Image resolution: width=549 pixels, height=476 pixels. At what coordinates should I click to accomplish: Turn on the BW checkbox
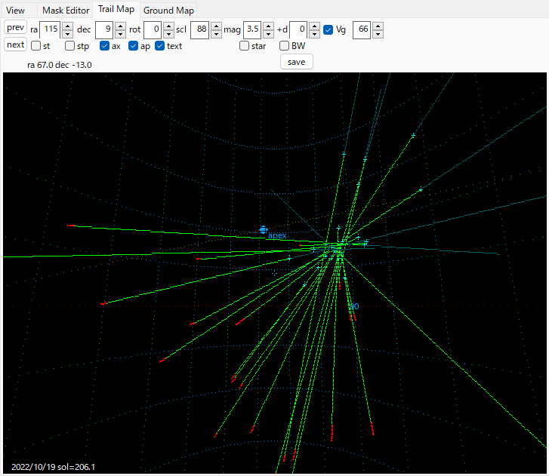[x=285, y=46]
